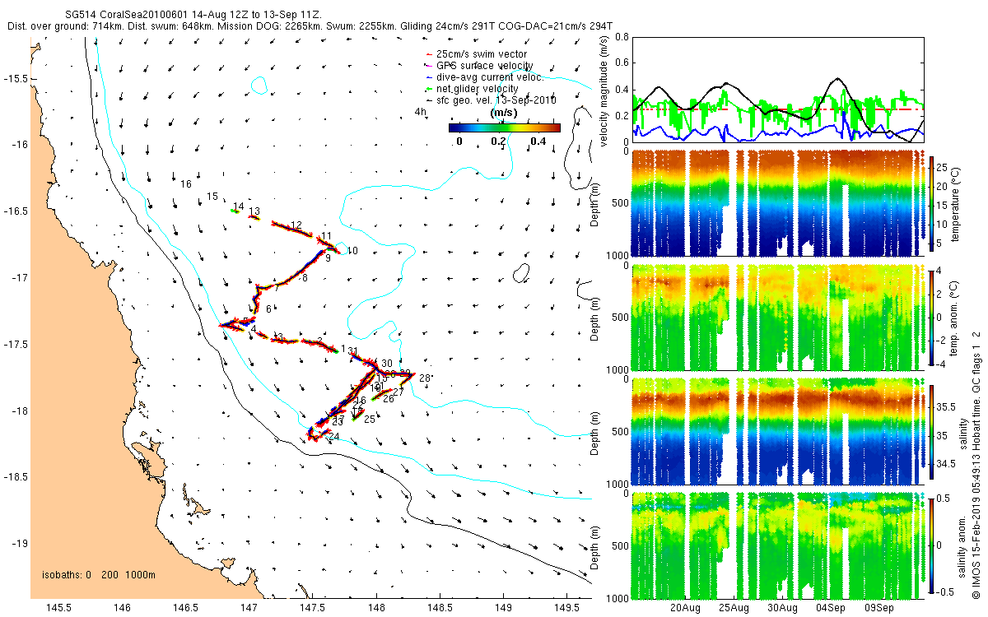Select 'dive-avg current veloc.' legend entry

[489, 77]
